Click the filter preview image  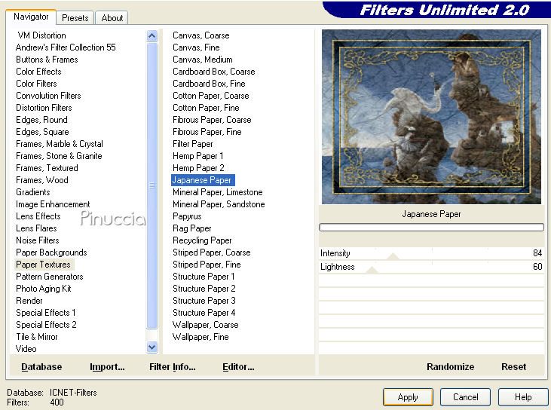tap(431, 117)
